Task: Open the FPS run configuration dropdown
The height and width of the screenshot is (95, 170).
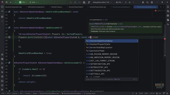Action: click(x=119, y=2)
